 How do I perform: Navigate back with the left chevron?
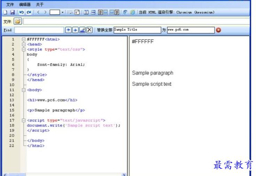click(39, 12)
